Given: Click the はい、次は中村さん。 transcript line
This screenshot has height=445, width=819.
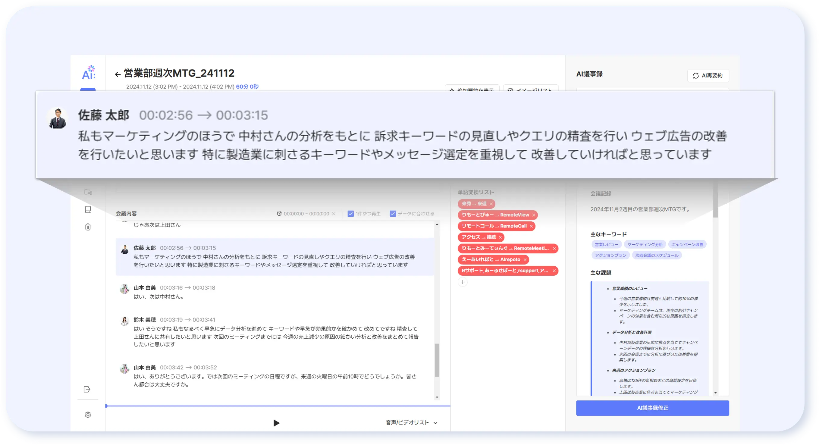Looking at the screenshot, I should [159, 296].
